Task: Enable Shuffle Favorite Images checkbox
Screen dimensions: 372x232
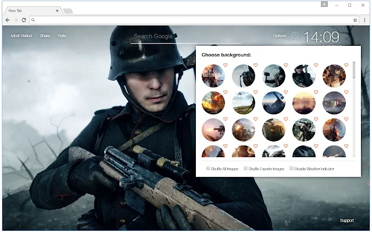Action: pyautogui.click(x=245, y=168)
